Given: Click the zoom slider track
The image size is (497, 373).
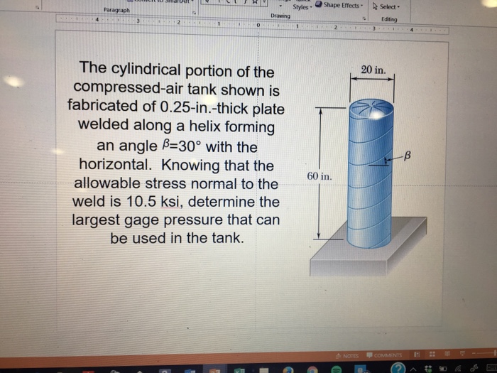Looking at the screenshot, I should (x=488, y=352).
